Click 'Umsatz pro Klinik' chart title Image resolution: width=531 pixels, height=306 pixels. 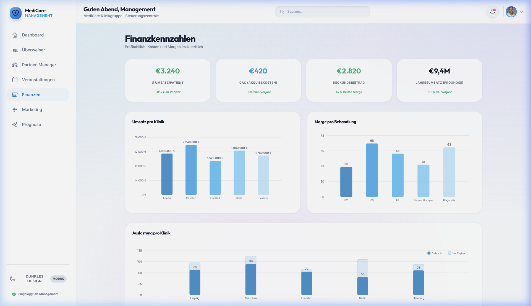pyautogui.click(x=148, y=122)
